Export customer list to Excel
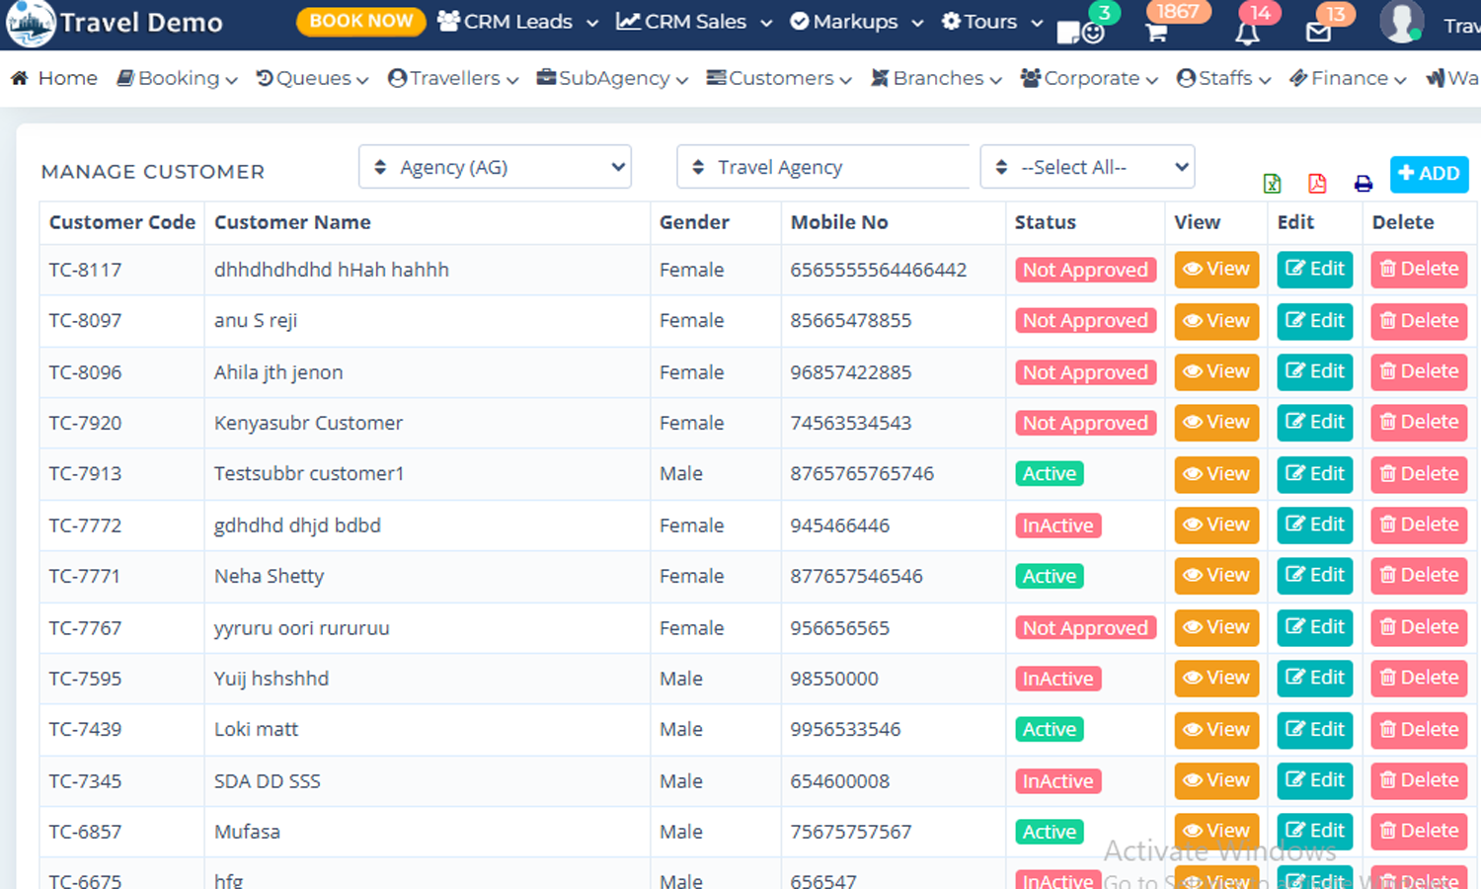Image resolution: width=1481 pixels, height=889 pixels. pyautogui.click(x=1272, y=183)
